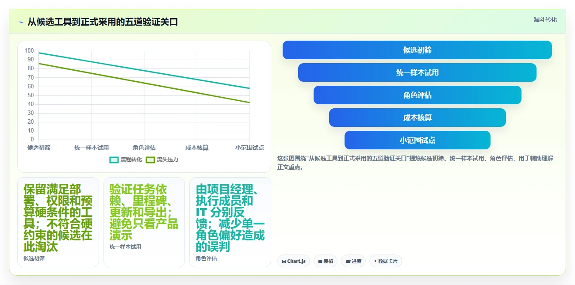575x285 pixels.
Task: Select the 成本核算 funnel stage bar
Action: click(x=417, y=118)
